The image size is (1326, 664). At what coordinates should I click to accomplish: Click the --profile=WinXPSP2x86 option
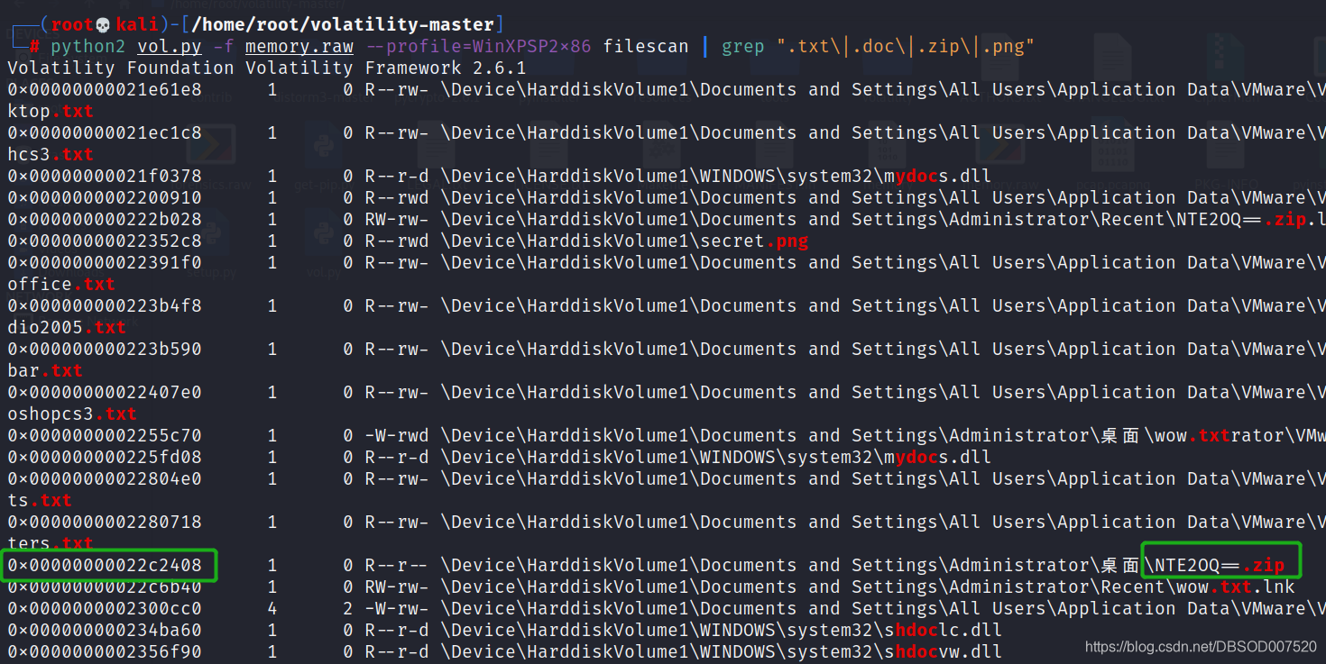click(478, 46)
